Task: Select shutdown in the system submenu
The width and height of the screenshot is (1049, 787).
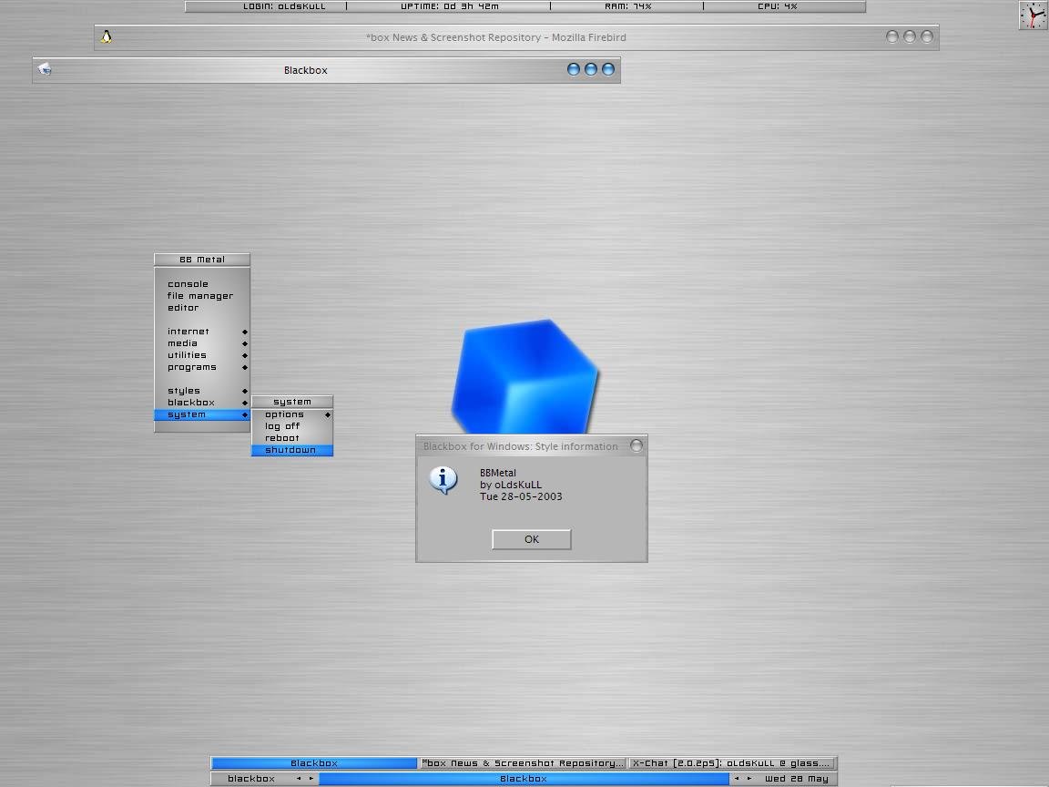Action: 292,450
